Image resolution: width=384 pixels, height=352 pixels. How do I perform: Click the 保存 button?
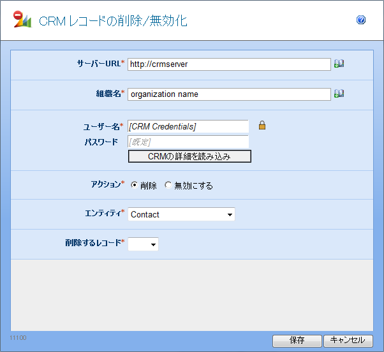coord(297,341)
